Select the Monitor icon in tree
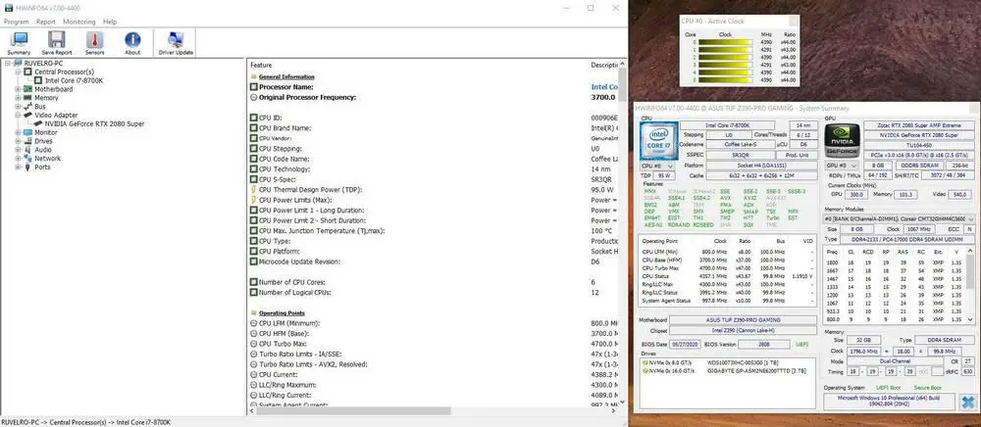 28,132
